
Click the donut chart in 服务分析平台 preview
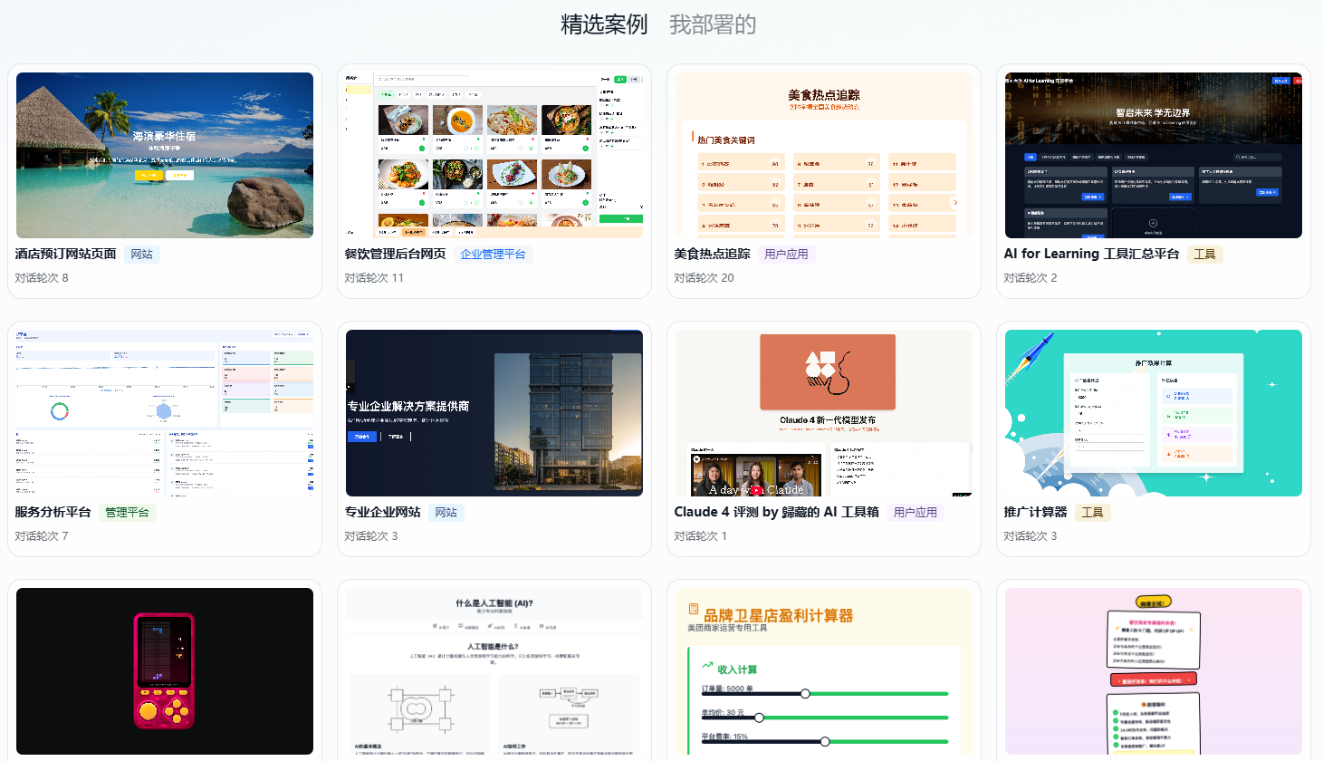pos(60,411)
